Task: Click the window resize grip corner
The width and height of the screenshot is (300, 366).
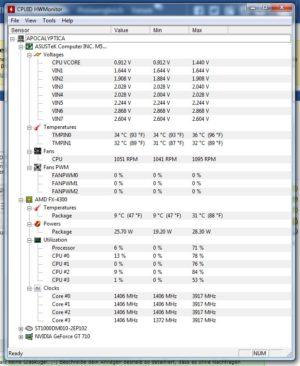Action: click(x=289, y=354)
